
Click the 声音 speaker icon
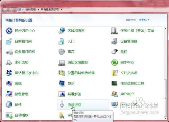pyautogui.click(x=62, y=52)
